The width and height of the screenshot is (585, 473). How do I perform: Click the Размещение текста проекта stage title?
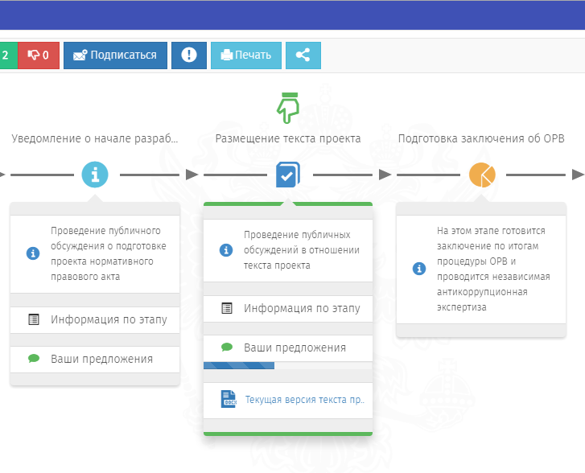tap(288, 138)
